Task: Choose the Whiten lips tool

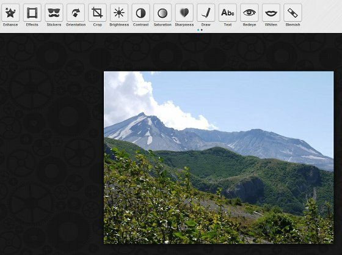Action: [x=271, y=13]
